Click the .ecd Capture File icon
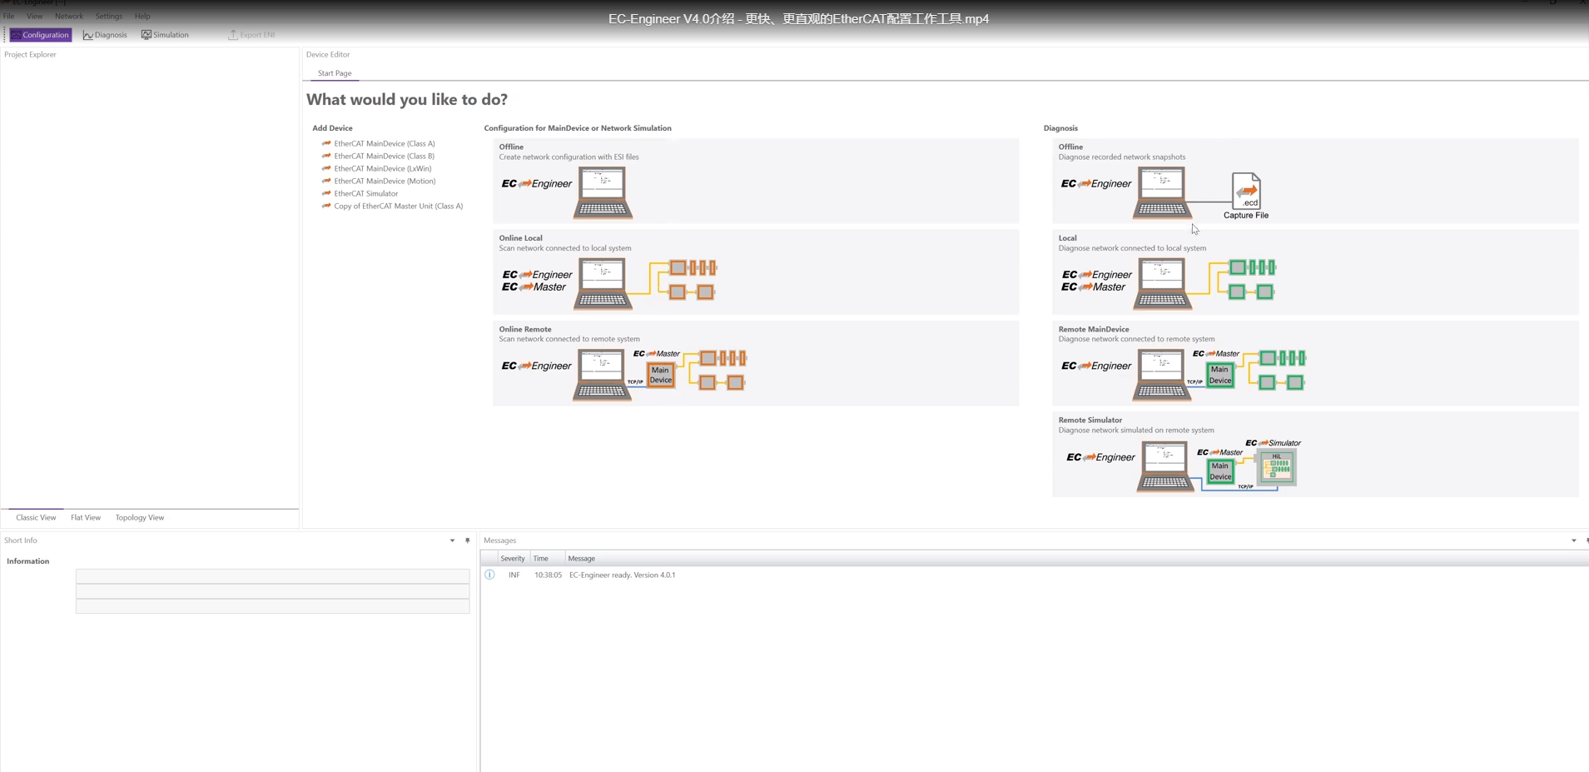This screenshot has width=1589, height=772. coord(1246,192)
